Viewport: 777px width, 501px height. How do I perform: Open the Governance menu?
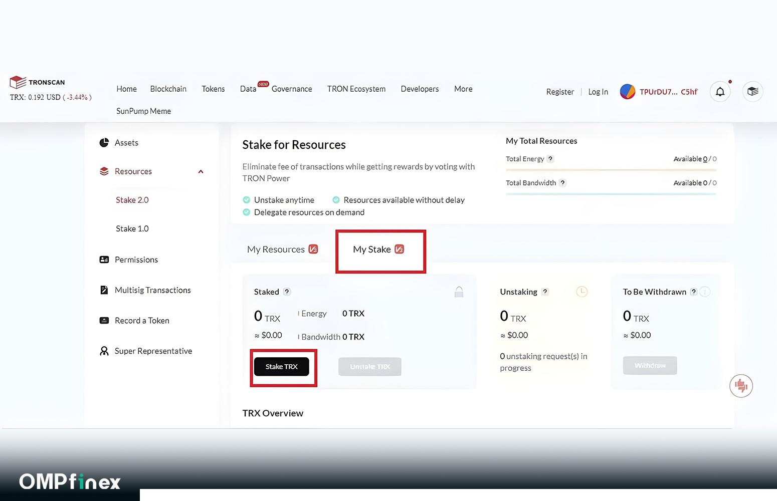pos(292,89)
